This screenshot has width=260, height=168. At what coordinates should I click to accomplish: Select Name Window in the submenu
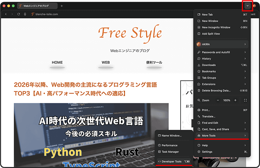[x=174, y=135]
